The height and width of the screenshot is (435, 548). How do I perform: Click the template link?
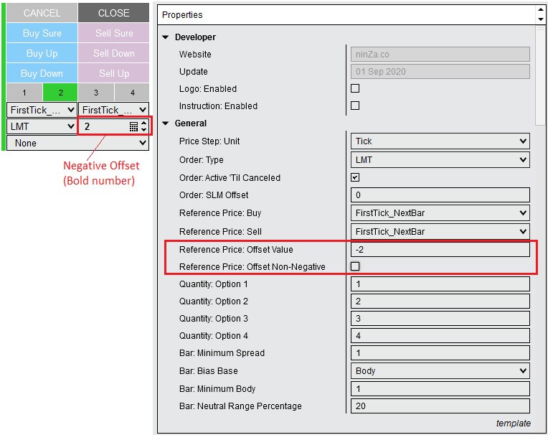(x=513, y=424)
